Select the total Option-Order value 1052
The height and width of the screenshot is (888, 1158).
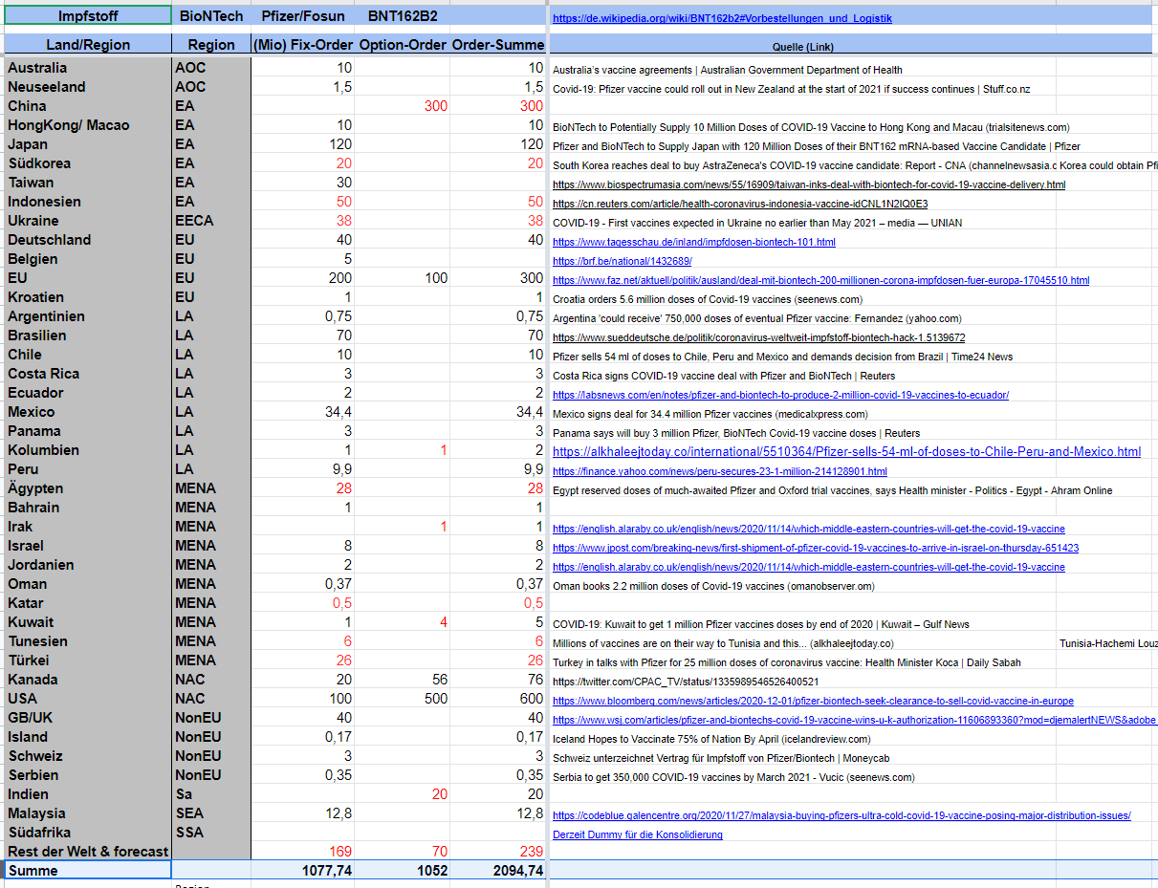tap(403, 871)
